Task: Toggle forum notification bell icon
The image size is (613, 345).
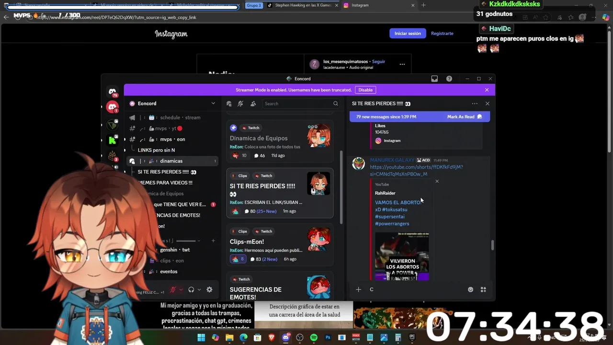Action: coord(241,103)
